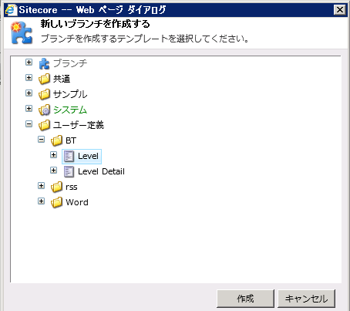Click the rss folder icon

pyautogui.click(x=56, y=187)
